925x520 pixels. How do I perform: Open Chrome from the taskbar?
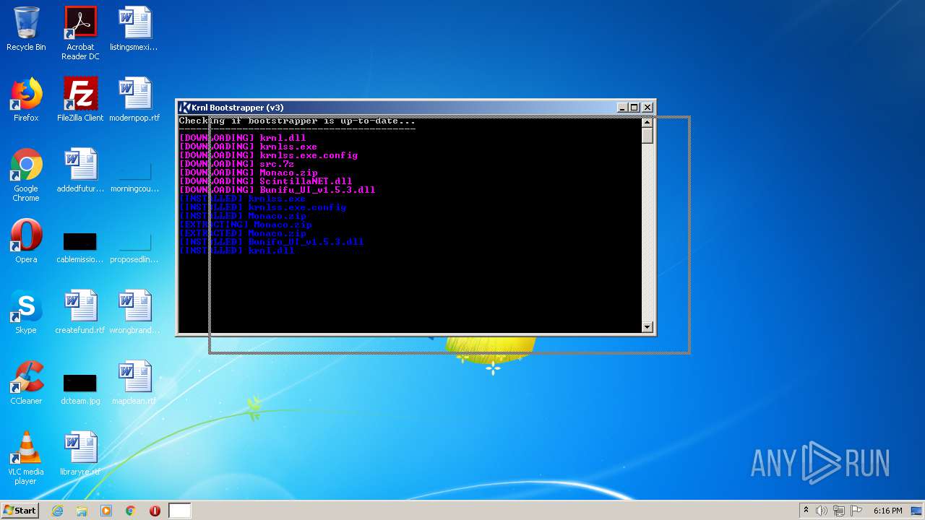coord(131,511)
